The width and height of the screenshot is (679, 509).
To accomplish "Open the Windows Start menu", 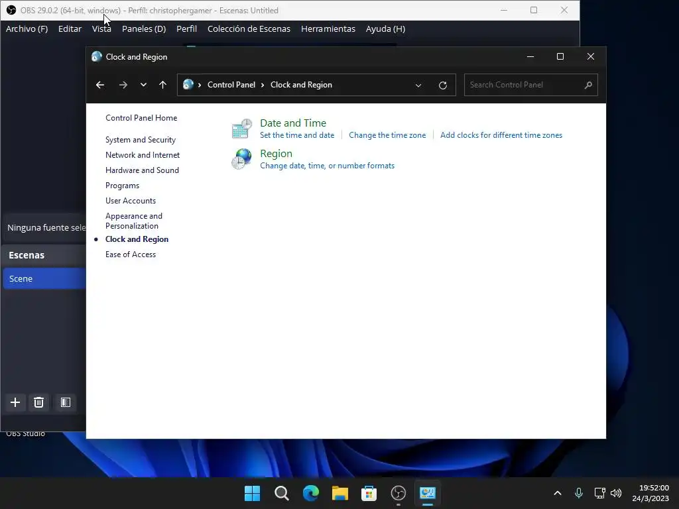I will (253, 493).
